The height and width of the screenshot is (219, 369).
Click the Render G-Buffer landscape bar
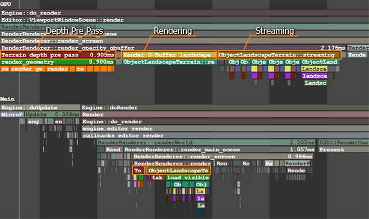click(169, 55)
